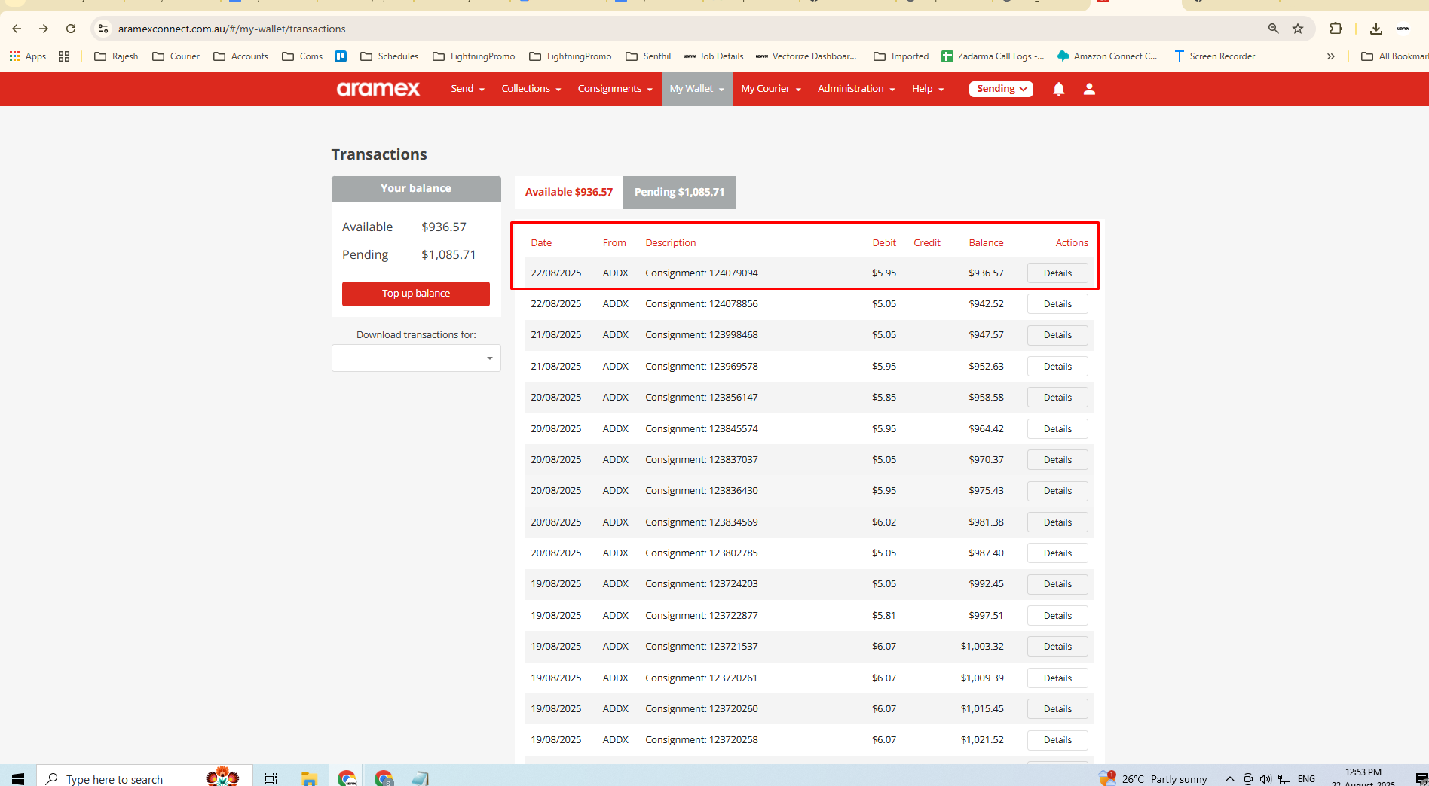The image size is (1429, 786).
Task: View Details for consignment 124079094
Action: click(1057, 273)
